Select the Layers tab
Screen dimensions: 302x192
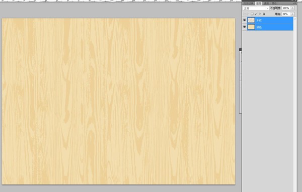(259, 4)
